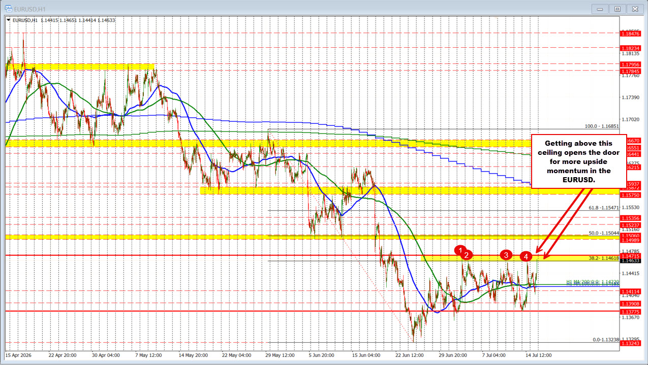Click the current price label 1.14633
This screenshot has width=648, height=365.
point(631,260)
